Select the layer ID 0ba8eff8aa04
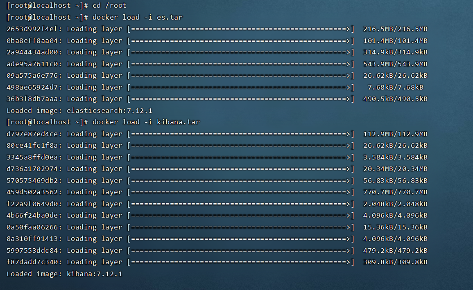 [x=32, y=40]
